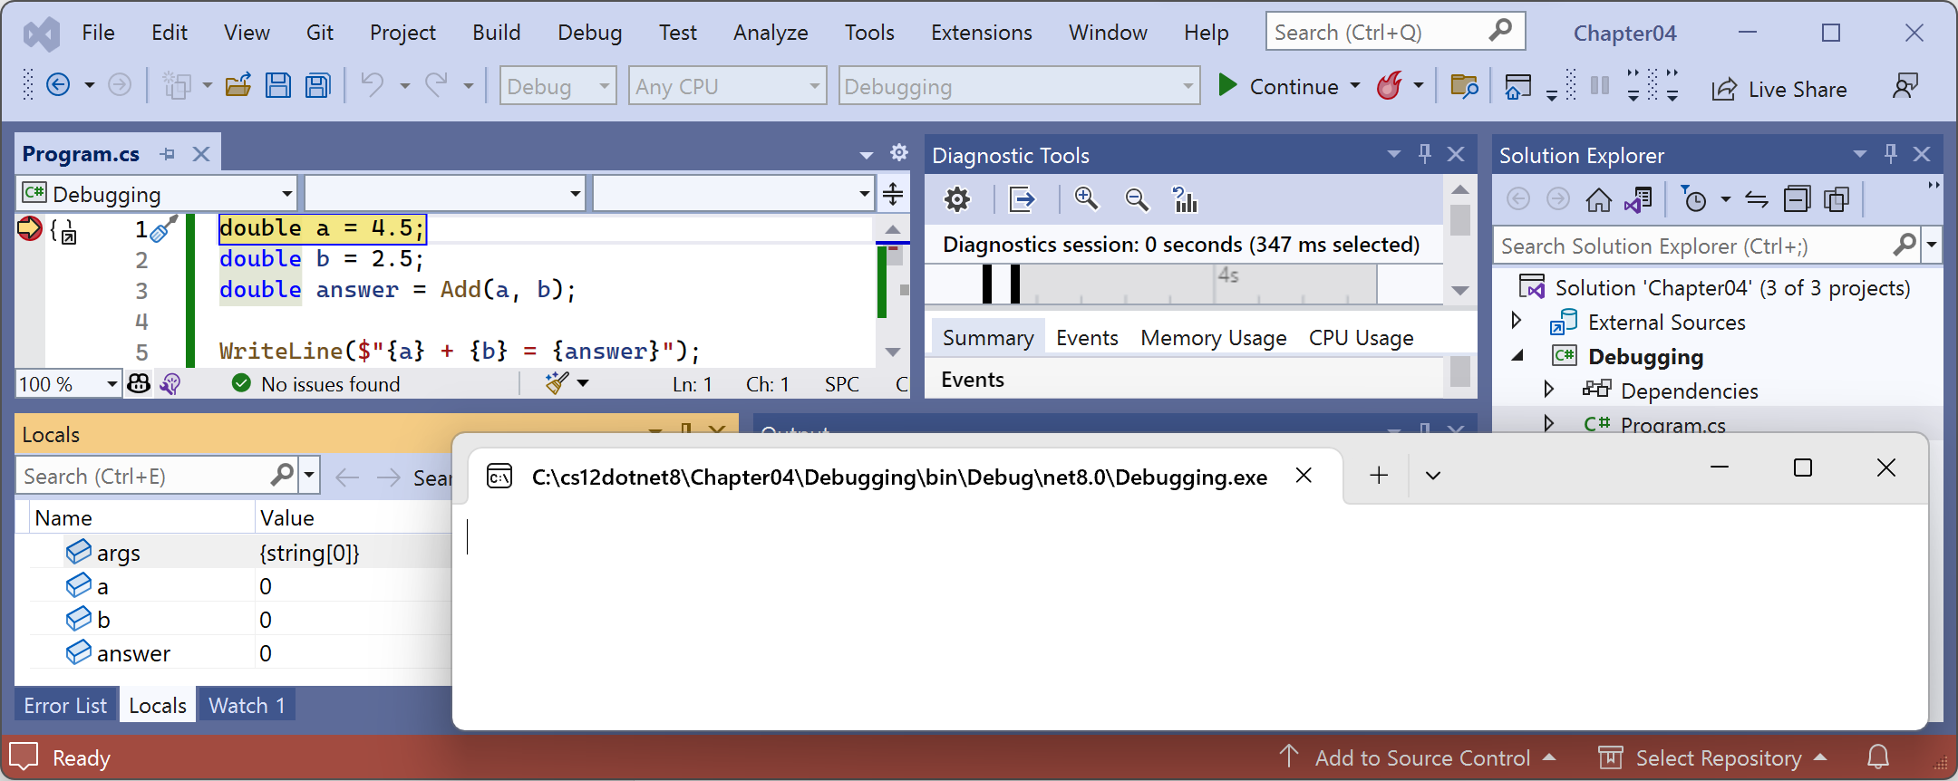Viewport: 1958px width, 781px height.
Task: Switch views icon in Solution Explorer
Action: pos(1639,199)
